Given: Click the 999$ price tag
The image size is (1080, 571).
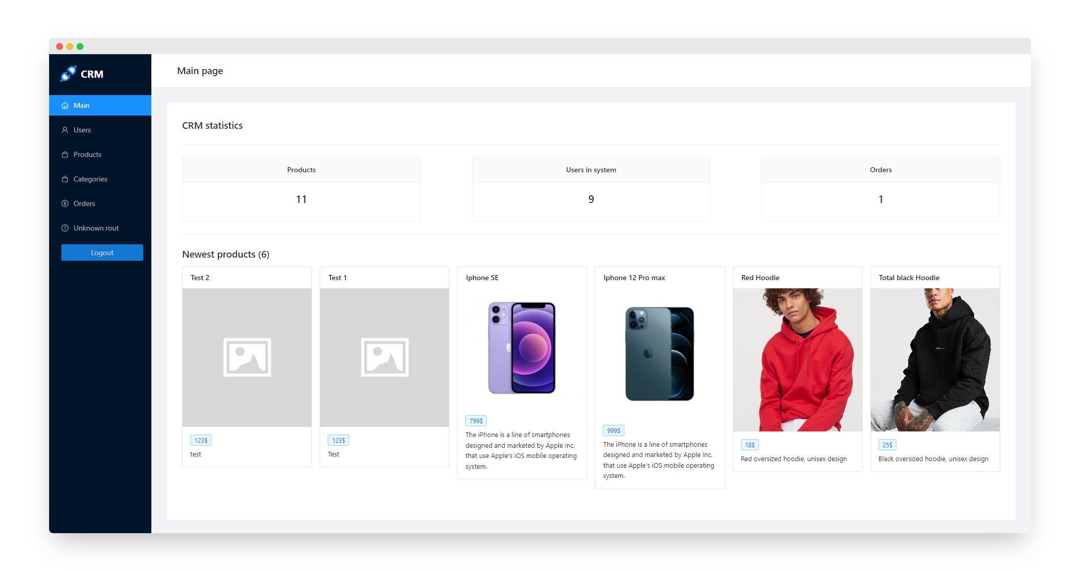Looking at the screenshot, I should point(614,430).
